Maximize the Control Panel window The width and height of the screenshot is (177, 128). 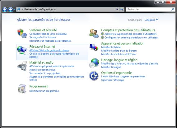163,2
